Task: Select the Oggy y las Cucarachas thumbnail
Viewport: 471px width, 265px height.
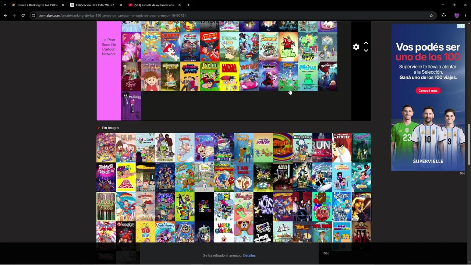Action: pos(288,77)
